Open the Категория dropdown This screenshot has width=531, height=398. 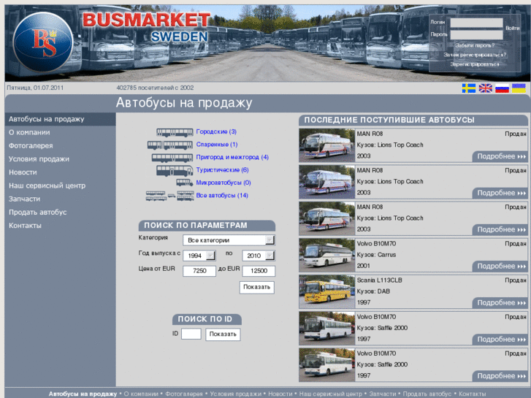tap(229, 240)
